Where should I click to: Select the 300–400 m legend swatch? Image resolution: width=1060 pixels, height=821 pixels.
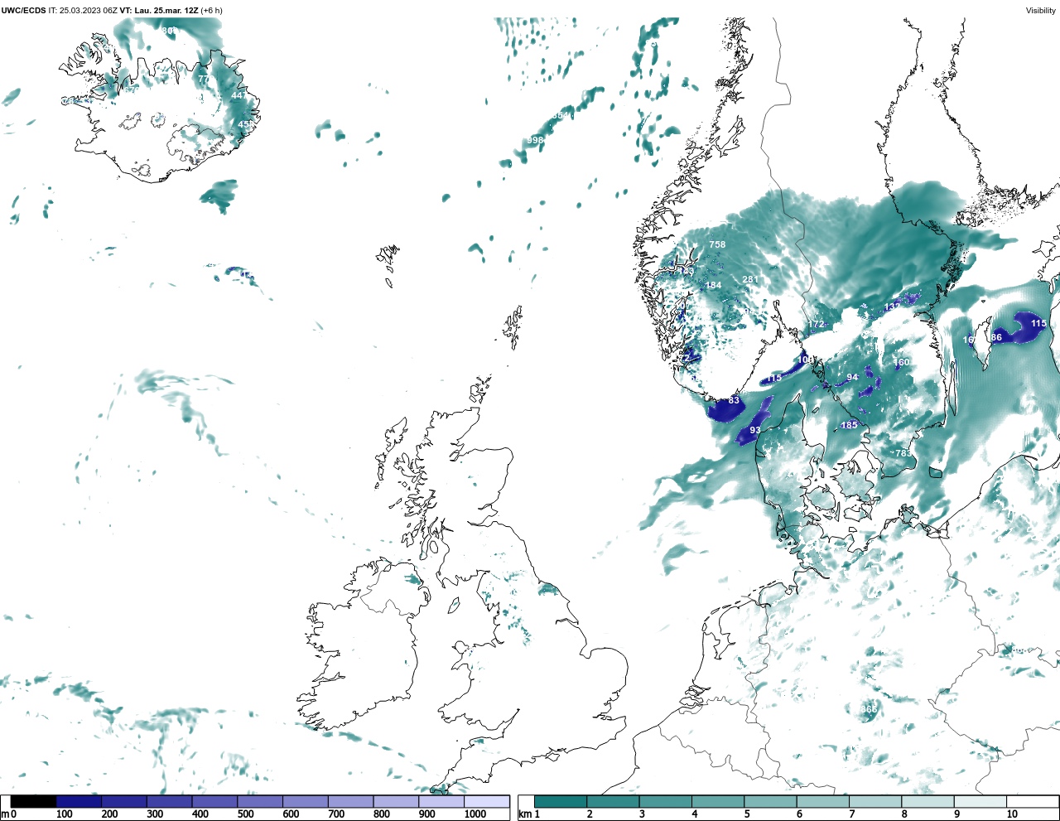coord(169,801)
